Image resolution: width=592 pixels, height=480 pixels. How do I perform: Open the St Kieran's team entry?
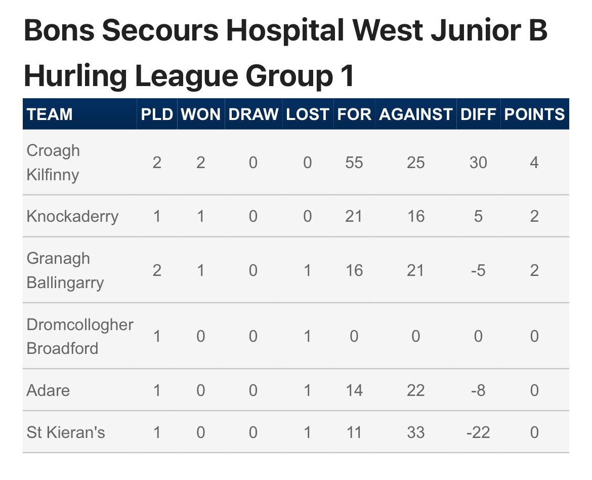[x=66, y=432]
